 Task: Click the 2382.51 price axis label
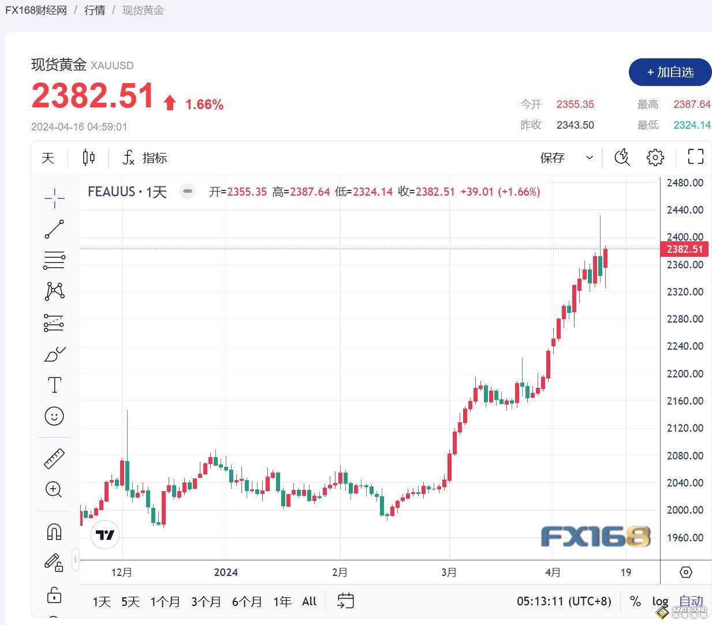tap(684, 249)
